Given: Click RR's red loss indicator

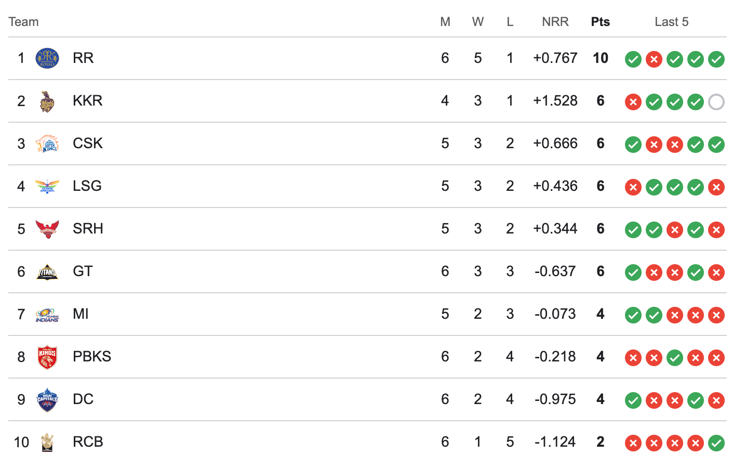Looking at the screenshot, I should [x=654, y=59].
